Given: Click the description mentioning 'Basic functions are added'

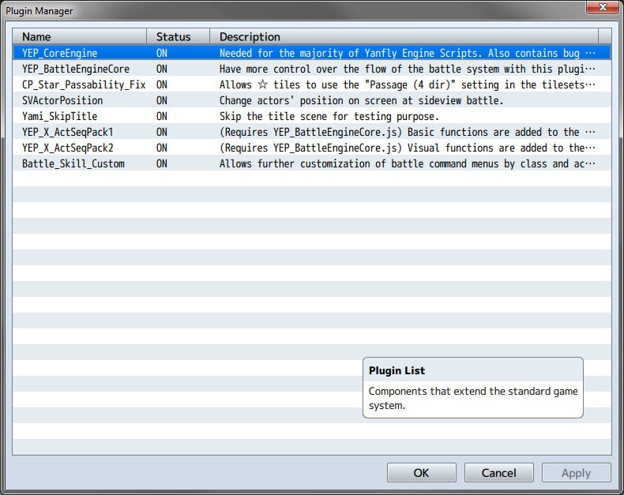Looking at the screenshot, I should (x=408, y=132).
